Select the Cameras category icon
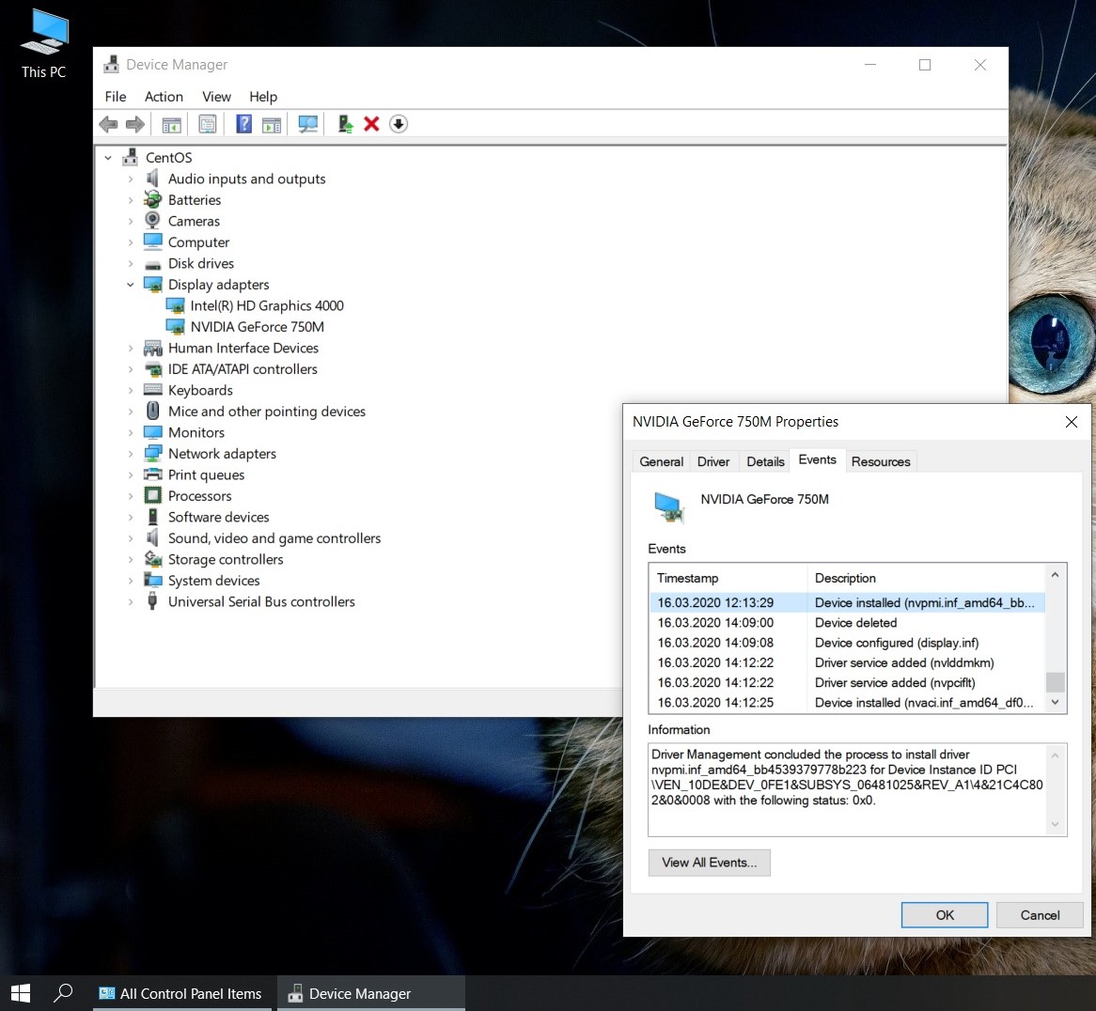 pos(152,221)
